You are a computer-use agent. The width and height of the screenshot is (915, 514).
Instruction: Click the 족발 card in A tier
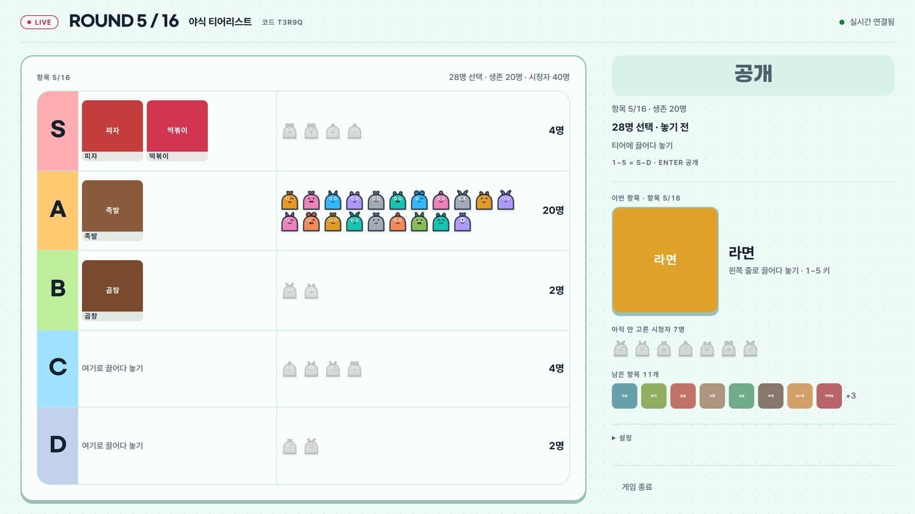[112, 211]
